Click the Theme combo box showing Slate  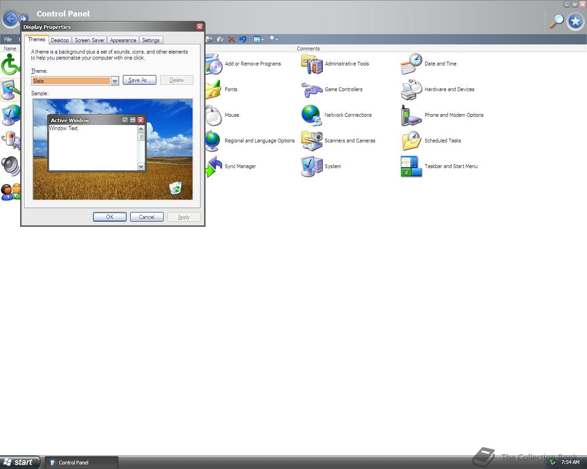coord(75,81)
